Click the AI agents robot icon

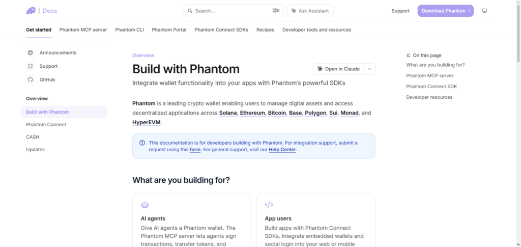144,205
